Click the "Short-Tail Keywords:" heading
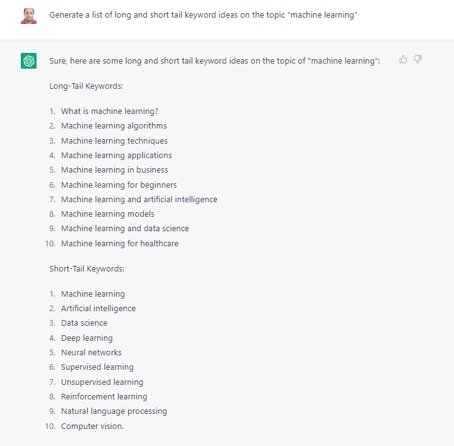The height and width of the screenshot is (446, 454). (87, 268)
